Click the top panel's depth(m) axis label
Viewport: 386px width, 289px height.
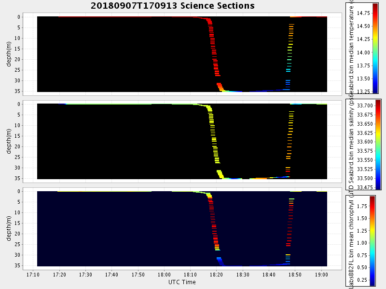pyautogui.click(x=9, y=54)
